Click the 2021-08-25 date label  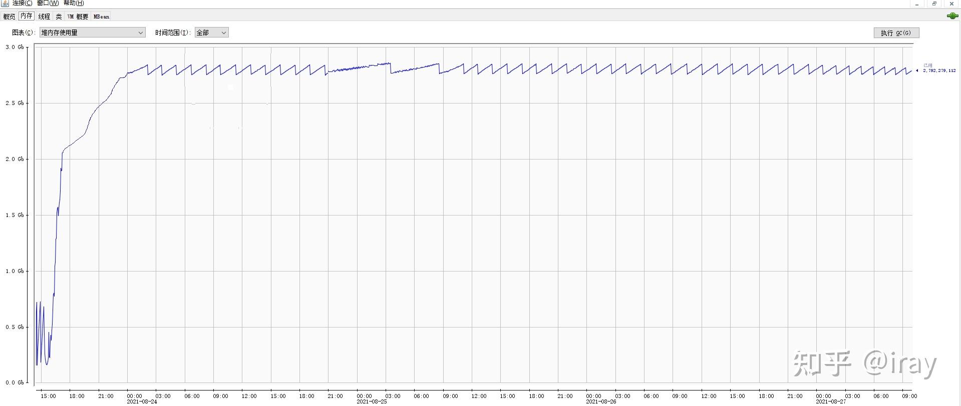click(x=372, y=401)
